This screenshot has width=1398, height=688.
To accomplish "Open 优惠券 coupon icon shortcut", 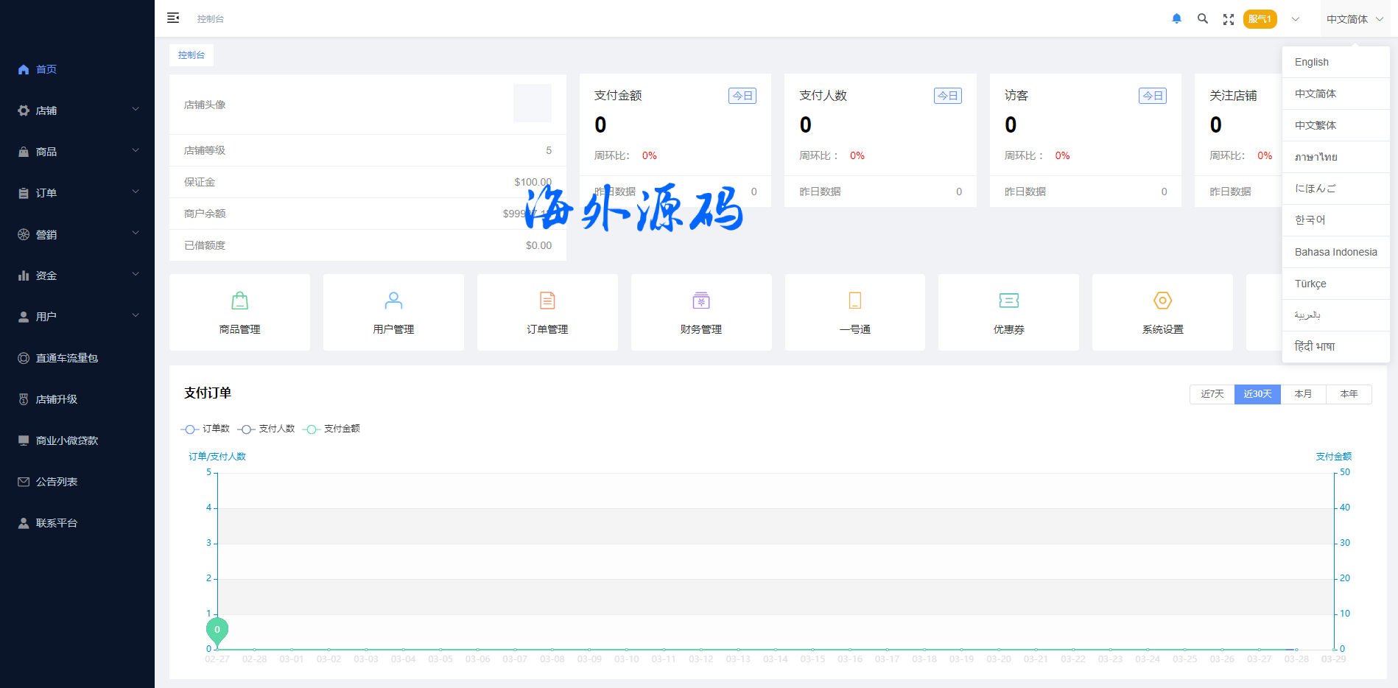I will click(x=1008, y=301).
